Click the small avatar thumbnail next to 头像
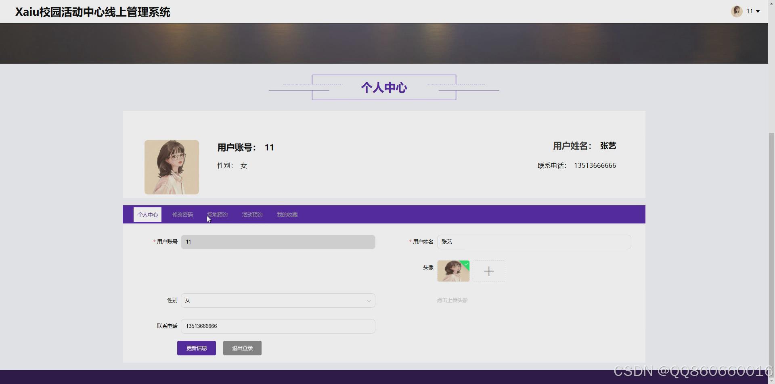The width and height of the screenshot is (775, 384). coord(453,271)
